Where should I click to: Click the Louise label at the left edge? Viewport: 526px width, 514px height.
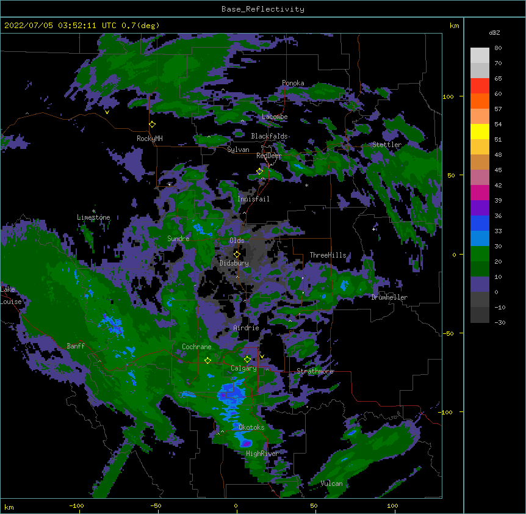click(11, 302)
